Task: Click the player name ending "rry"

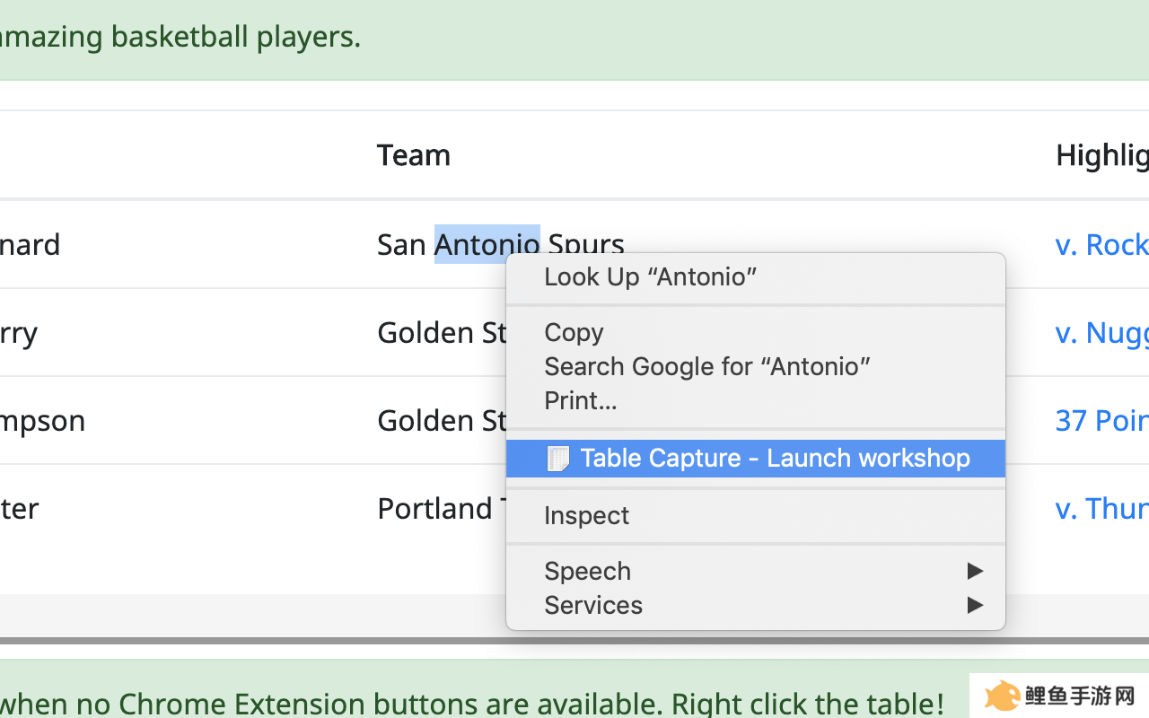Action: click(x=19, y=332)
